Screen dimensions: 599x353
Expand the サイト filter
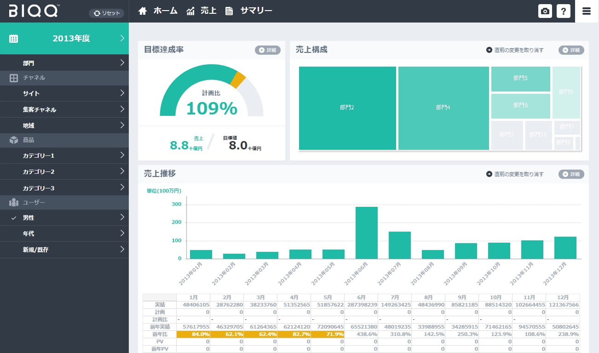click(64, 93)
